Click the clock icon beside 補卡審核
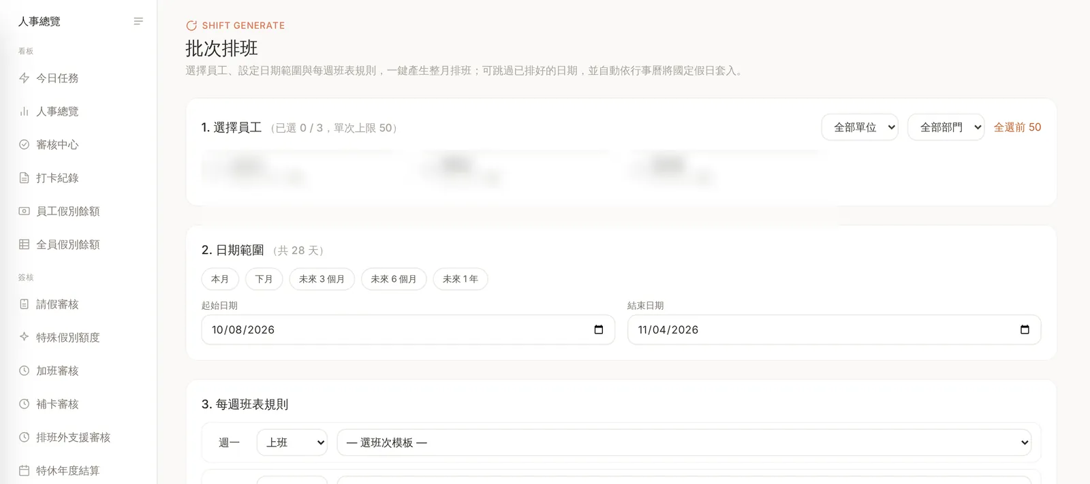1090x484 pixels. 24,404
